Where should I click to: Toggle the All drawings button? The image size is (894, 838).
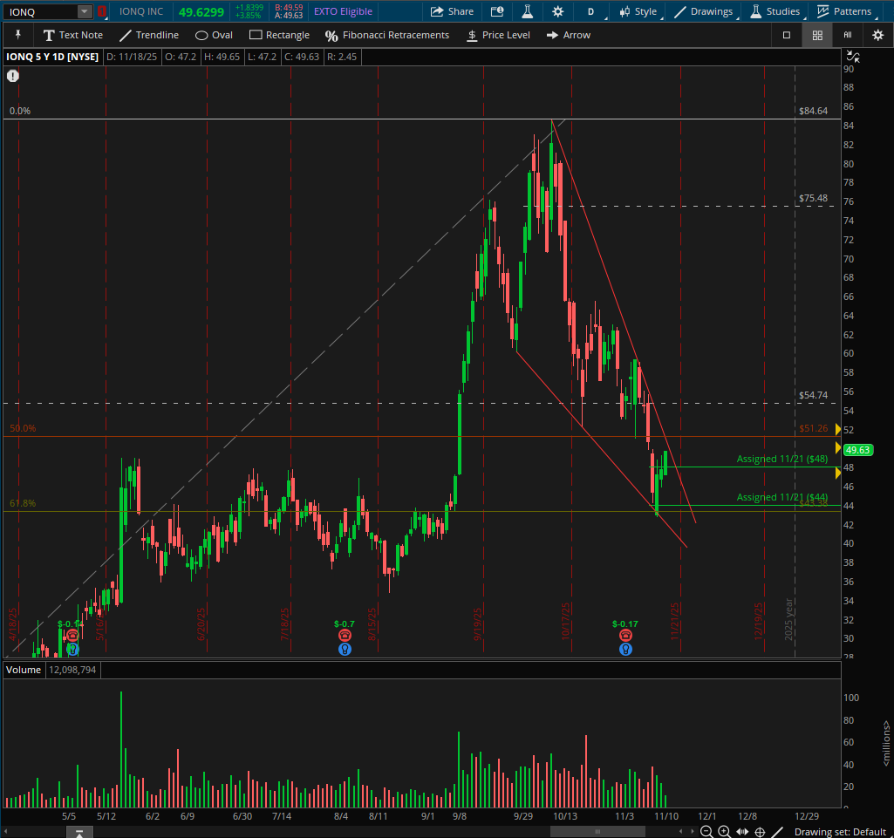tap(847, 35)
